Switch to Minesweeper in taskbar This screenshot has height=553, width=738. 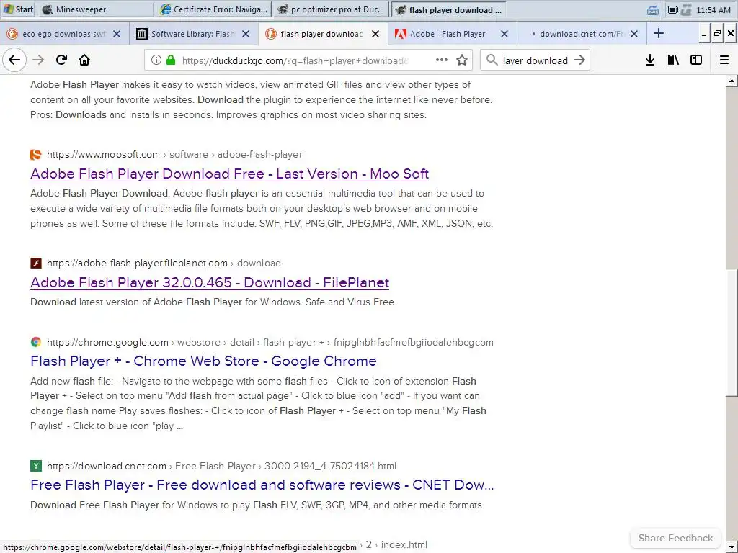(x=96, y=9)
